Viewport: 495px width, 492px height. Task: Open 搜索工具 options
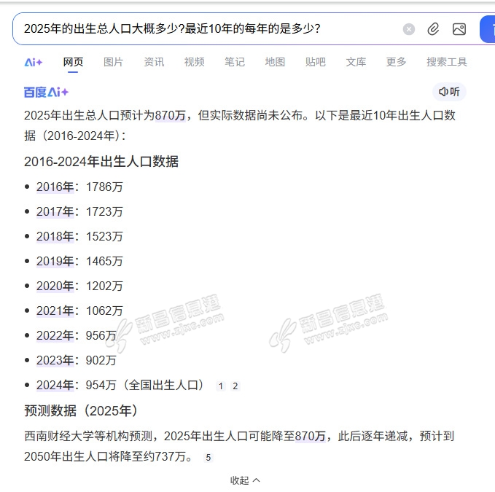447,62
